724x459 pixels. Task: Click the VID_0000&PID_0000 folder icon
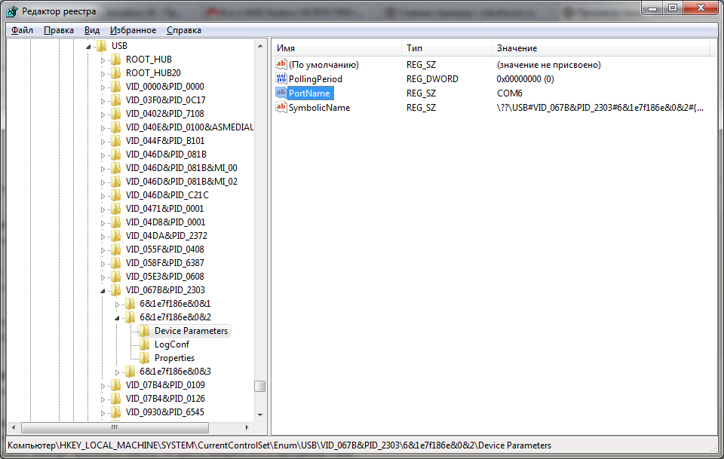(x=116, y=86)
